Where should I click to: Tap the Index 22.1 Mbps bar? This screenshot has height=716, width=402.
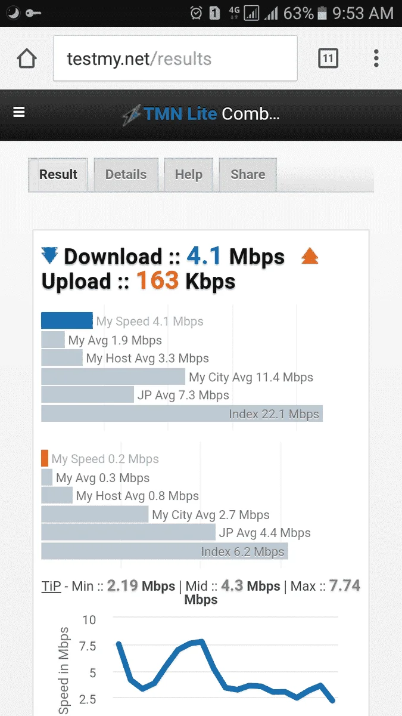(x=182, y=413)
